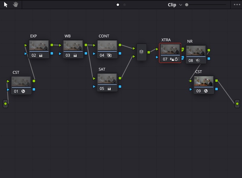This screenshot has height=178, width=242.
Task: Select node 09 CST thumbnail
Action: click(204, 81)
